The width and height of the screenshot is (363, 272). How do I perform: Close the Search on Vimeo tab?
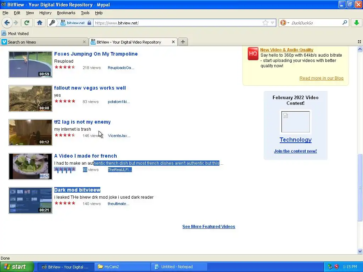pyautogui.click(x=84, y=42)
